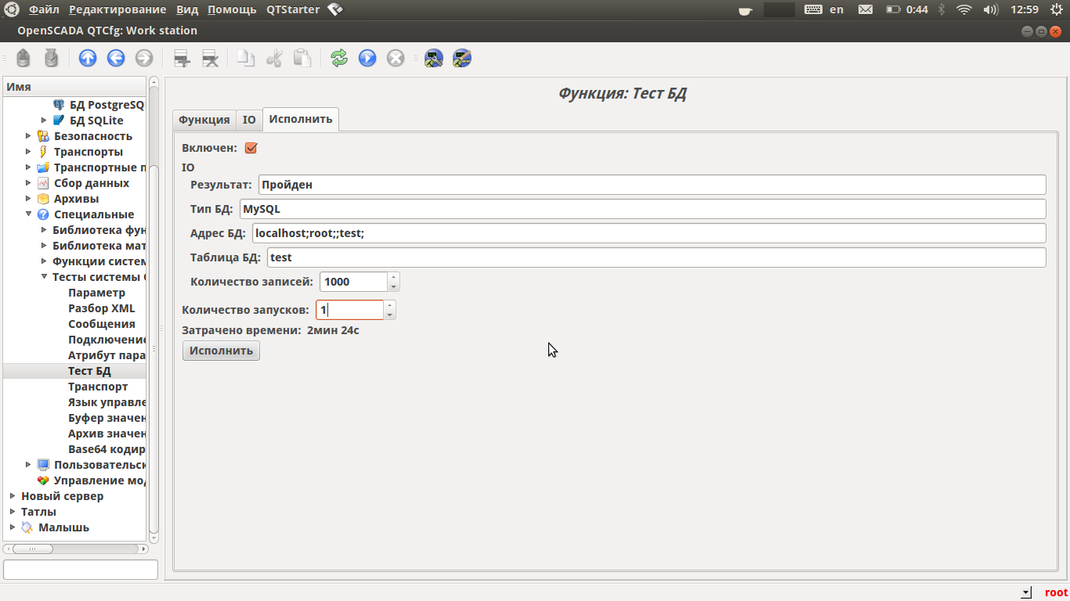Click the delete item toolbar icon
Image resolution: width=1070 pixels, height=601 pixels.
pos(210,58)
